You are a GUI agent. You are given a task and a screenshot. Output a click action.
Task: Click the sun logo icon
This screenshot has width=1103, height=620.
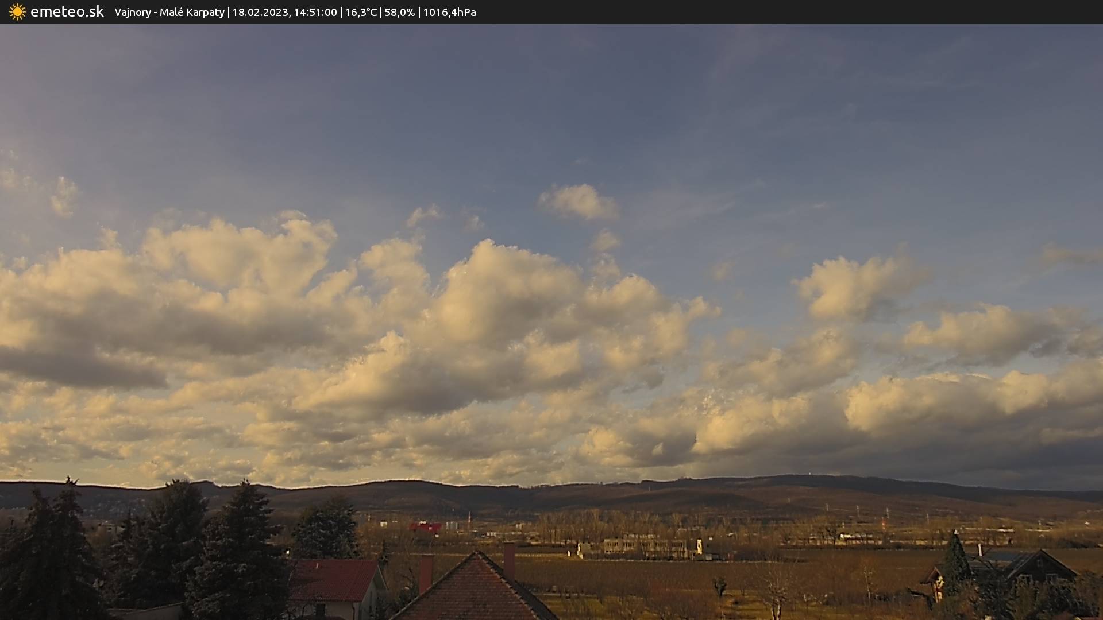click(17, 12)
